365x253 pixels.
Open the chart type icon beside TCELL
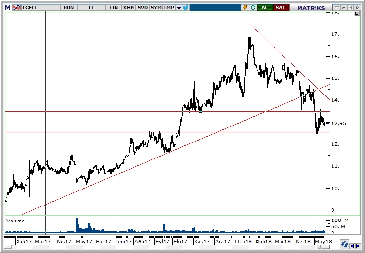click(x=17, y=8)
